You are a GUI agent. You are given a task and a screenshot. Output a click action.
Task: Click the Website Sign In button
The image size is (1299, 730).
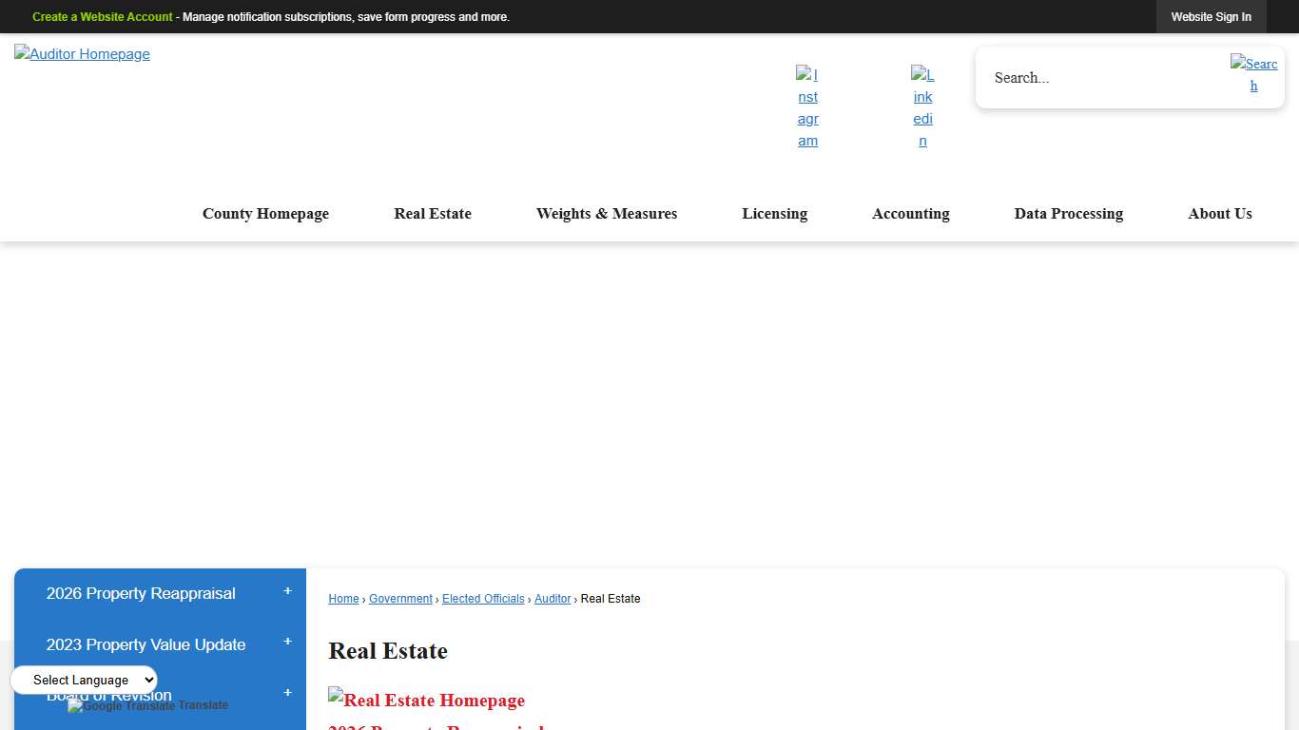pyautogui.click(x=1211, y=16)
